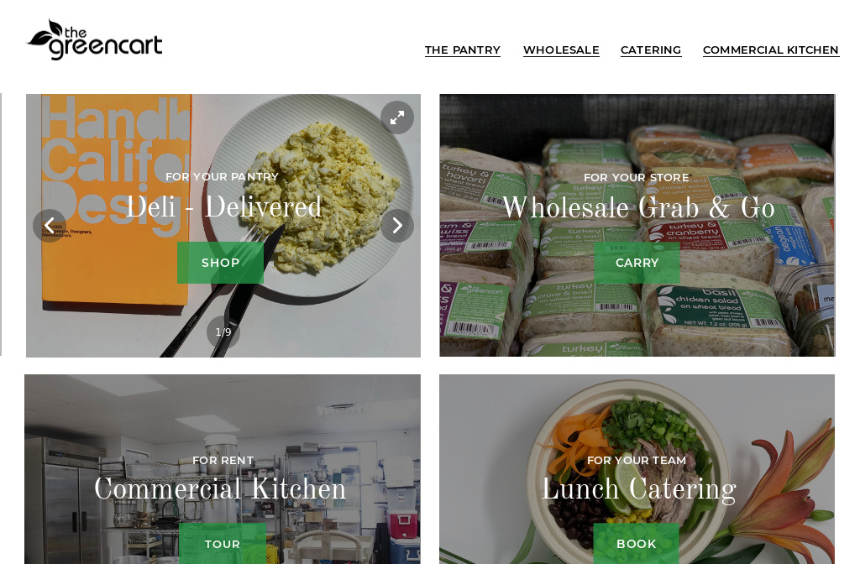Go to the Catering page link
The image size is (860, 564).
(651, 50)
